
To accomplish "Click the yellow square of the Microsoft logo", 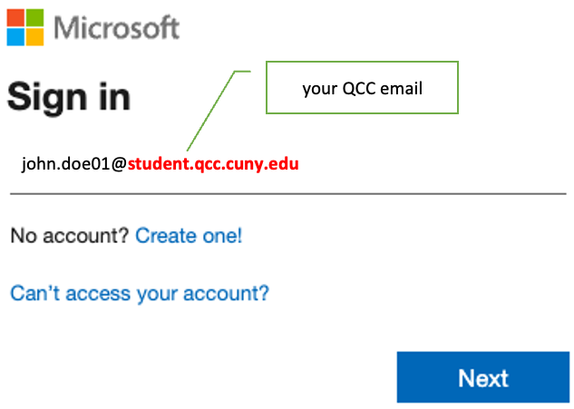I will point(34,37).
